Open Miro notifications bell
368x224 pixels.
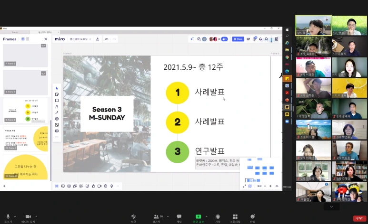point(260,39)
